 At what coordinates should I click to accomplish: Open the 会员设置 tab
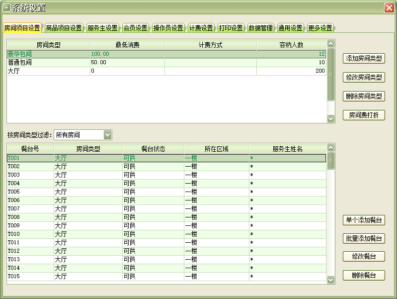coord(135,28)
